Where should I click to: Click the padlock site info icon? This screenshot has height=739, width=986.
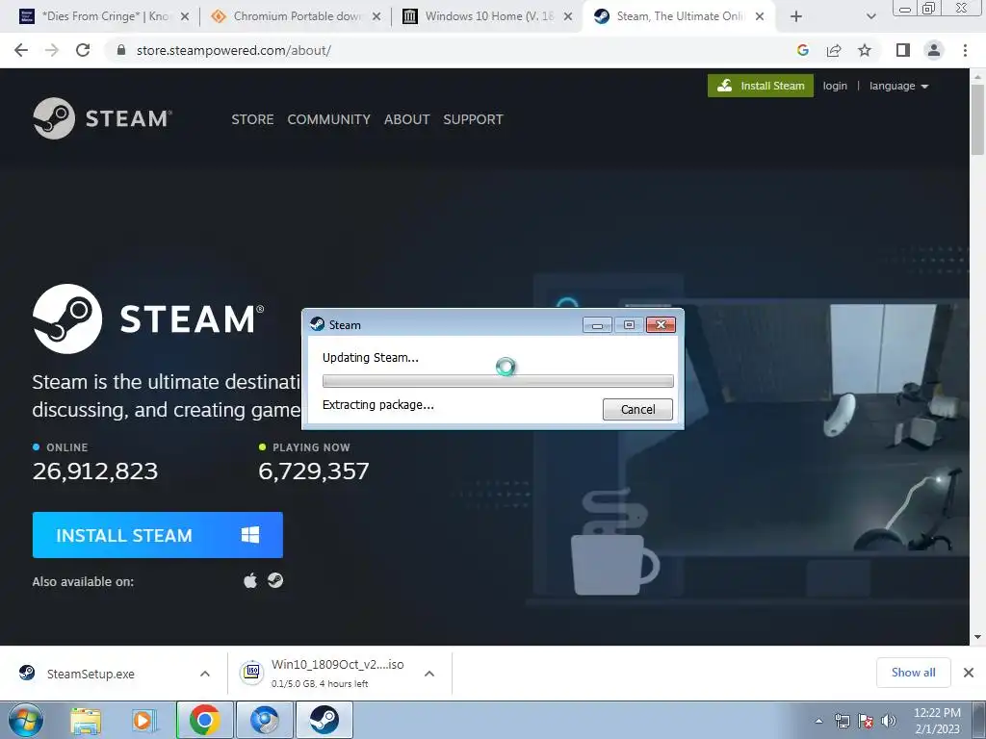[121, 50]
